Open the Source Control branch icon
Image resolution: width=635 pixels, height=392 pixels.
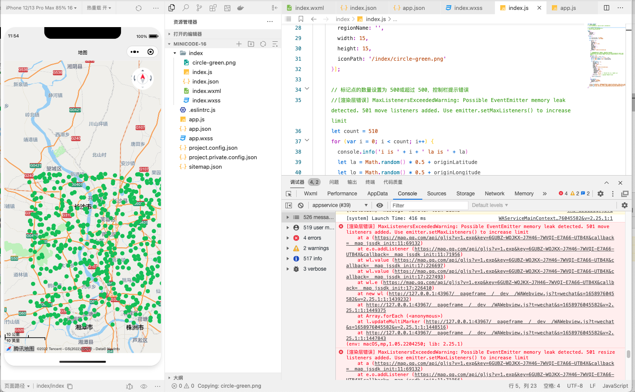[199, 8]
